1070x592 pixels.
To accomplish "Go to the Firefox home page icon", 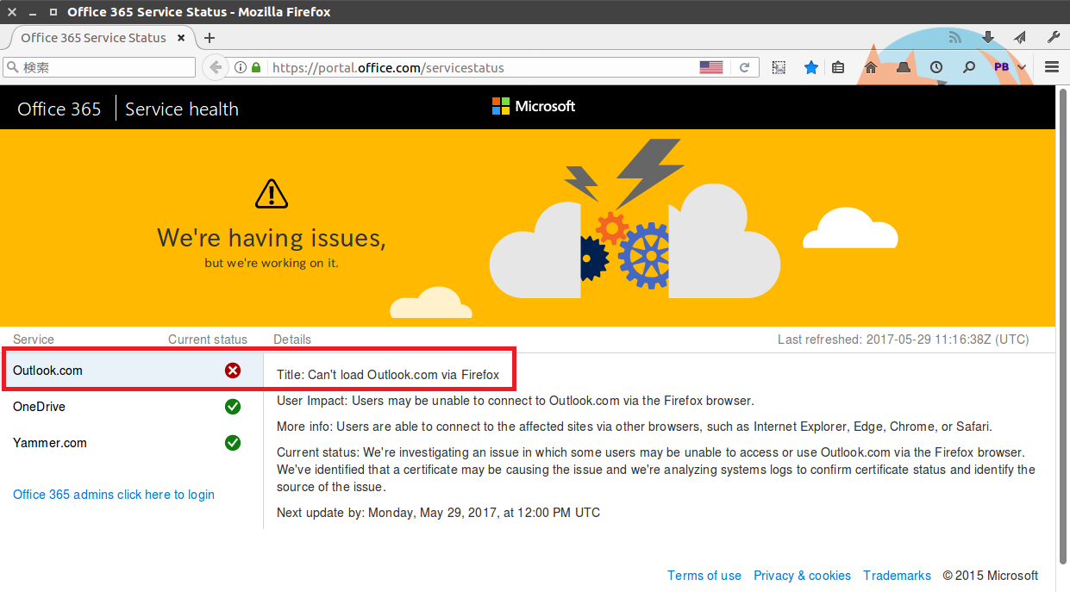I will coord(871,67).
